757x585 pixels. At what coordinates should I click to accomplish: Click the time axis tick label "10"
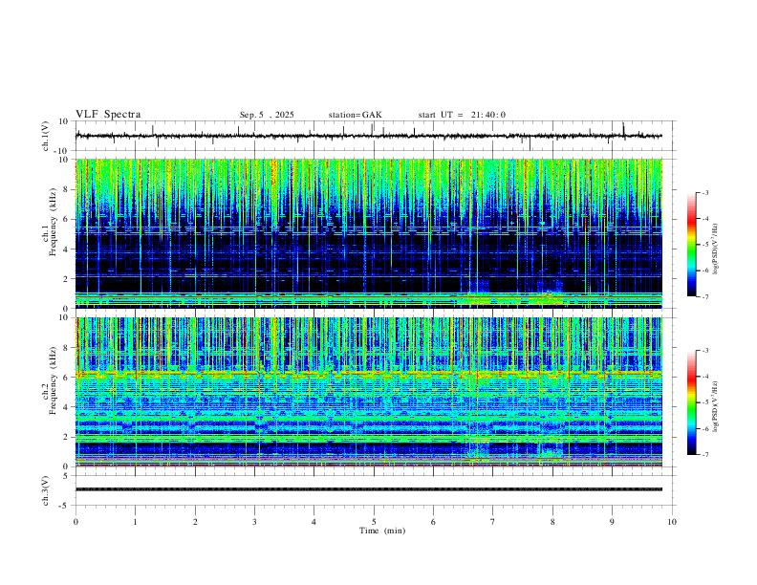pyautogui.click(x=672, y=522)
